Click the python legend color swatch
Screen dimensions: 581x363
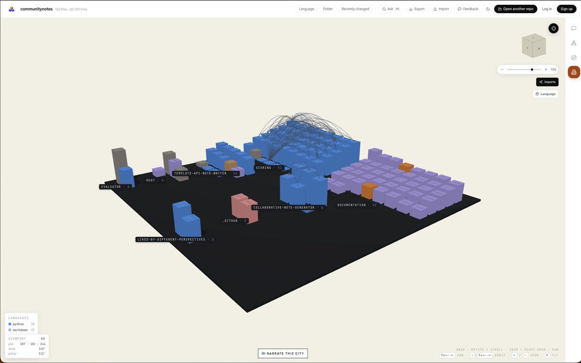(10, 324)
